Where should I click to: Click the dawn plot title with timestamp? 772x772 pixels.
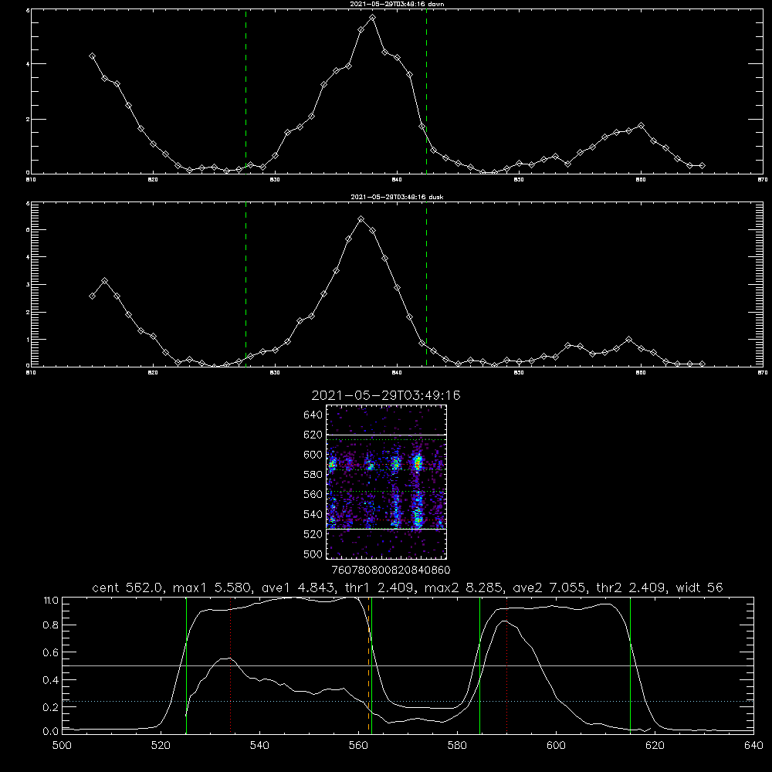[x=397, y=4]
